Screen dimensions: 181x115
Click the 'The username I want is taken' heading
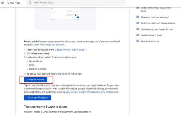tap(45, 107)
